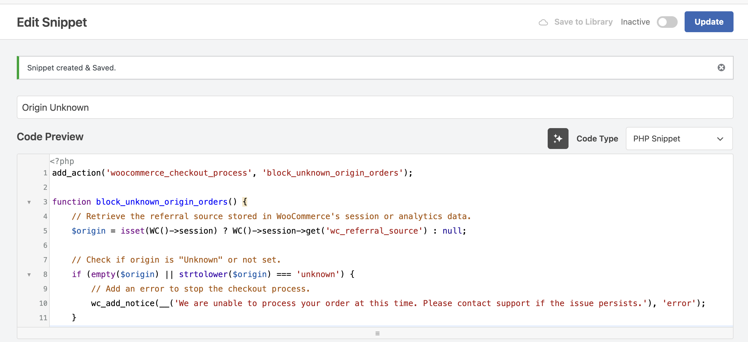Dismiss the Snippet created & Saved notice

point(721,68)
